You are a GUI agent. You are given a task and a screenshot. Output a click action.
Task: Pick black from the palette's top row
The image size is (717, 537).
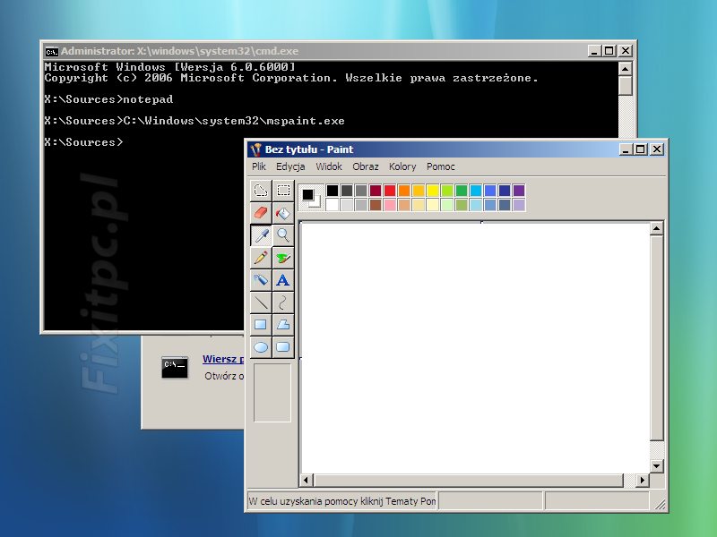pos(333,191)
